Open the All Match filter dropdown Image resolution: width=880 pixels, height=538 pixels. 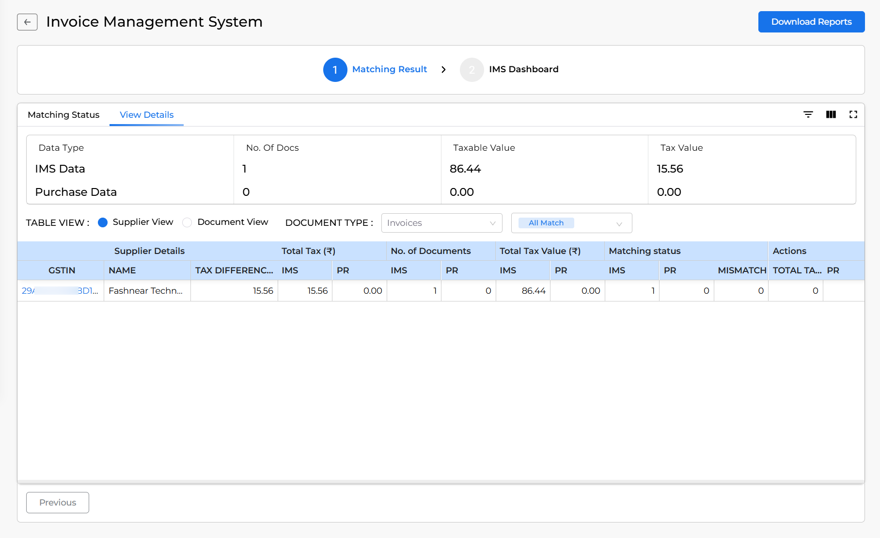pyautogui.click(x=571, y=223)
